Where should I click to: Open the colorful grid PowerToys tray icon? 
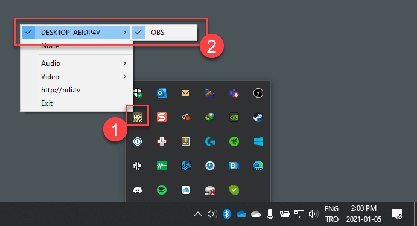[x=186, y=141]
